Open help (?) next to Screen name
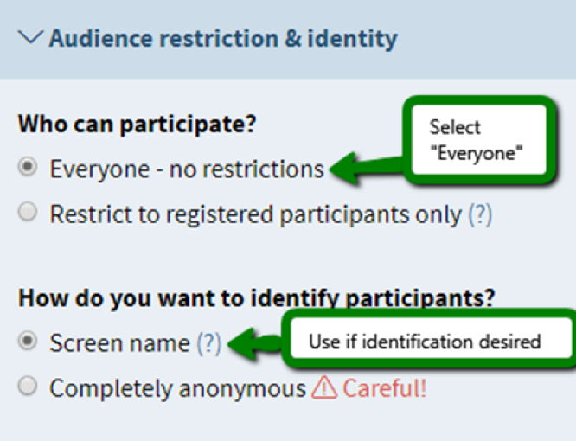 click(x=208, y=343)
